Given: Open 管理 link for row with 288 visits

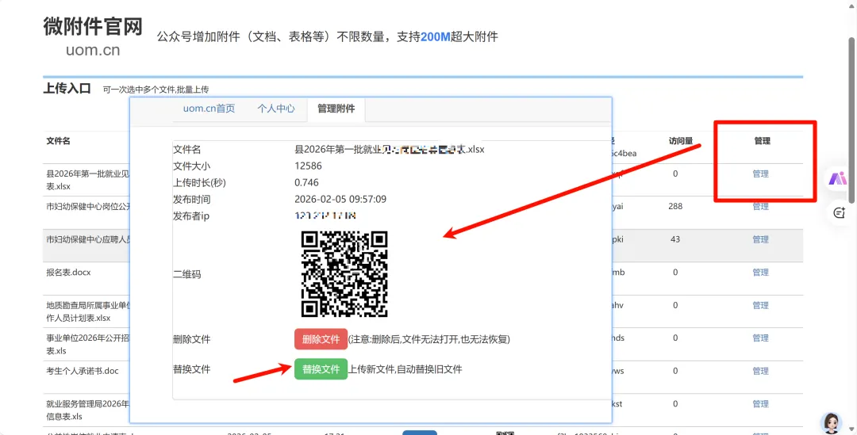Looking at the screenshot, I should [760, 206].
